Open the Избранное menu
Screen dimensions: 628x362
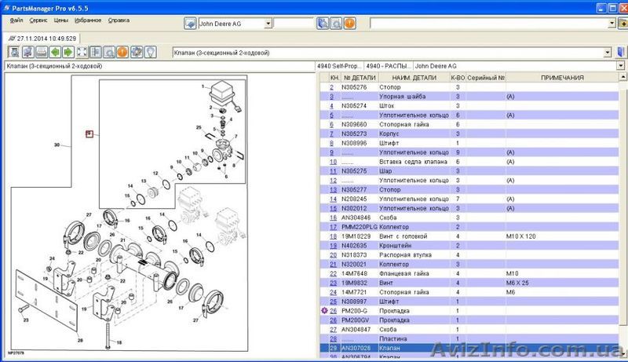tap(89, 20)
